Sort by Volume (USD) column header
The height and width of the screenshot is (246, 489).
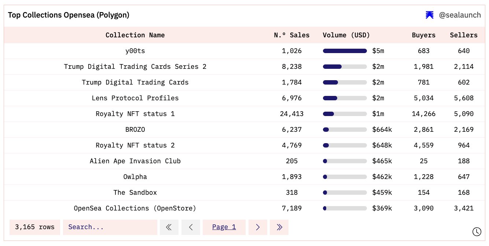coord(346,35)
